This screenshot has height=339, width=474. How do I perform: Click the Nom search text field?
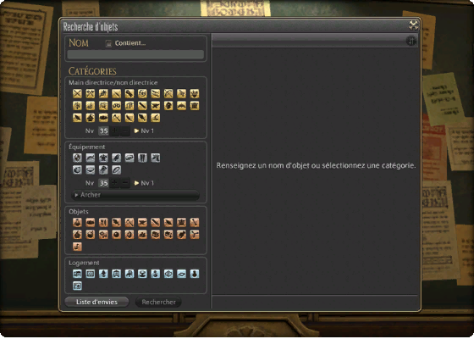(x=135, y=54)
